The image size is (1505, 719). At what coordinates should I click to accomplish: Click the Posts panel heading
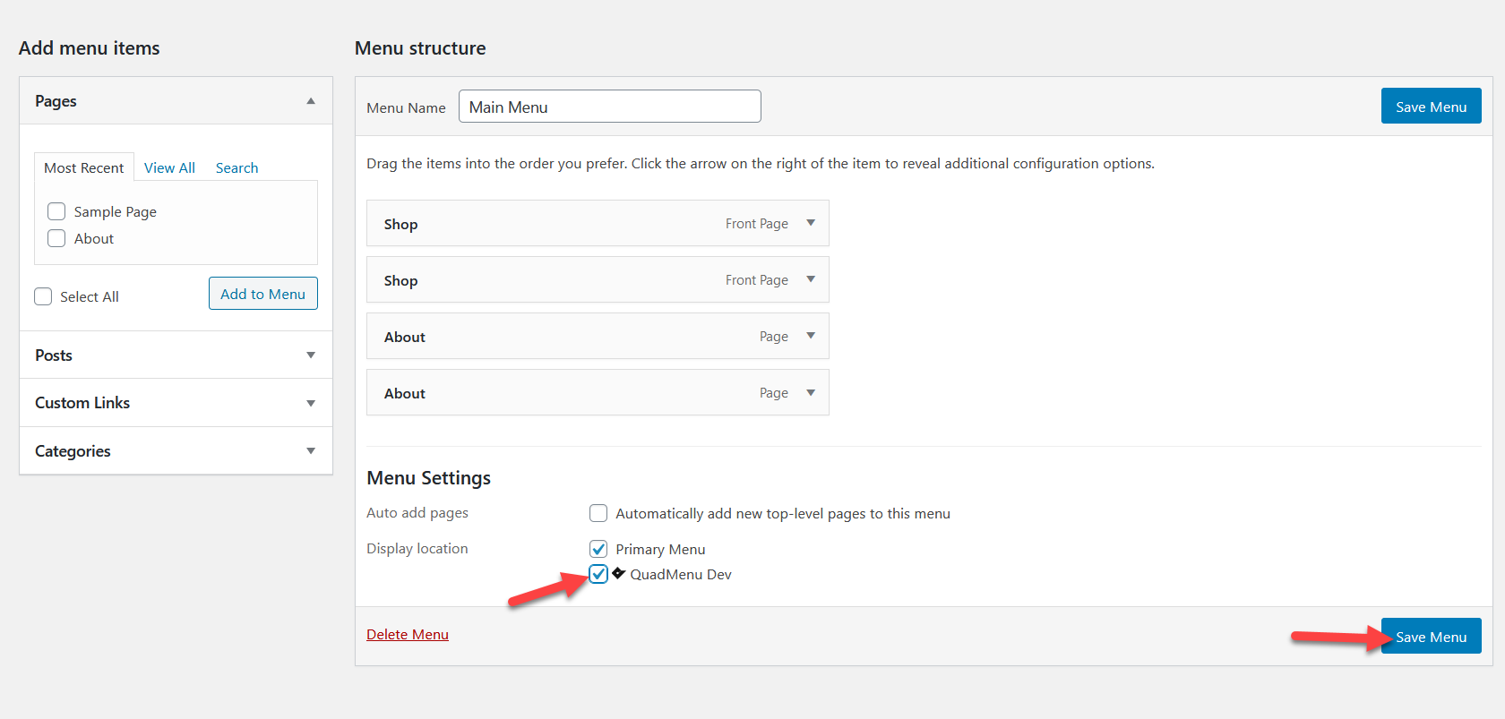click(54, 355)
